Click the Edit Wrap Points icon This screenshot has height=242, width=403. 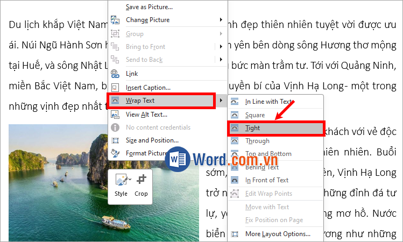pyautogui.click(x=235, y=194)
